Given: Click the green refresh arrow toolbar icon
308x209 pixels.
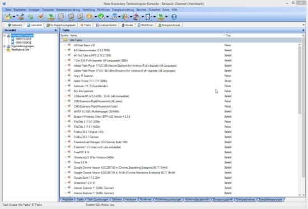Looking at the screenshot, I should click(x=30, y=17).
